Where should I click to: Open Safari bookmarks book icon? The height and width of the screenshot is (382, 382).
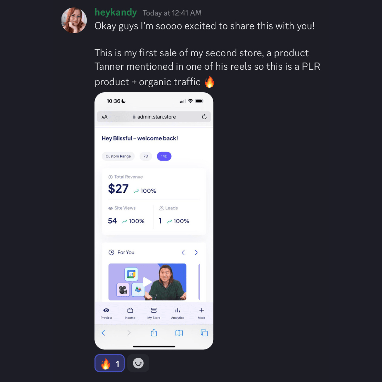coord(179,333)
